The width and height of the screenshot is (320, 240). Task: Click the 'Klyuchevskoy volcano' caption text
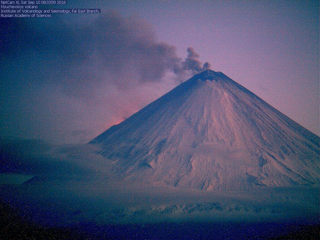pyautogui.click(x=19, y=7)
